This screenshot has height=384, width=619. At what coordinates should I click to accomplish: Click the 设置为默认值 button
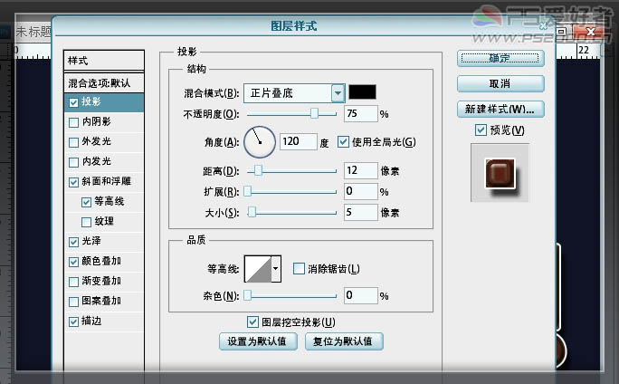258,341
